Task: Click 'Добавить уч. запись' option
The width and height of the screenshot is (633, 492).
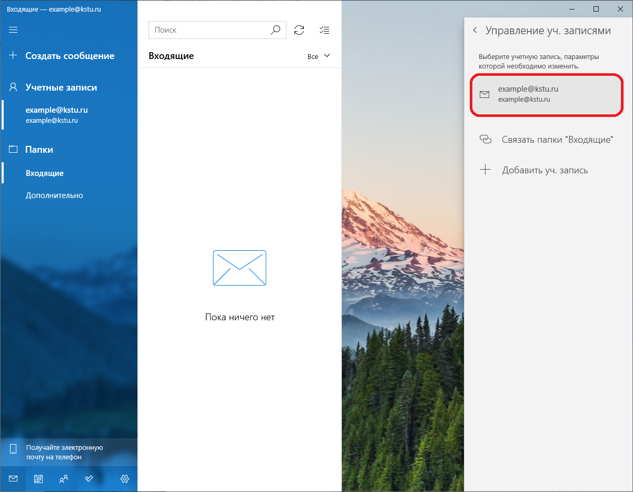Action: click(545, 170)
